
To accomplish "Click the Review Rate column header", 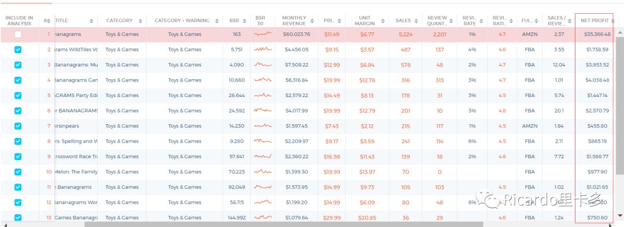I will 470,21.
